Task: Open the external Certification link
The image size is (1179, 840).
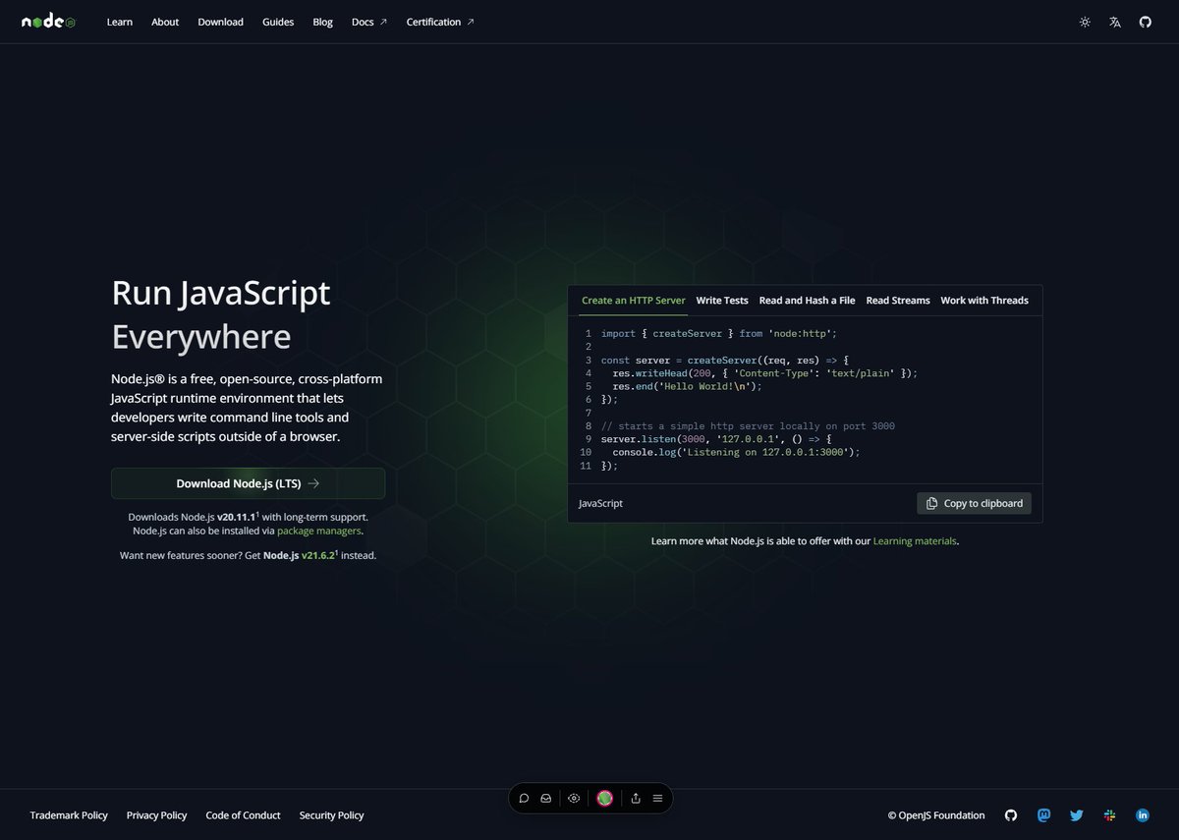Action: [440, 22]
